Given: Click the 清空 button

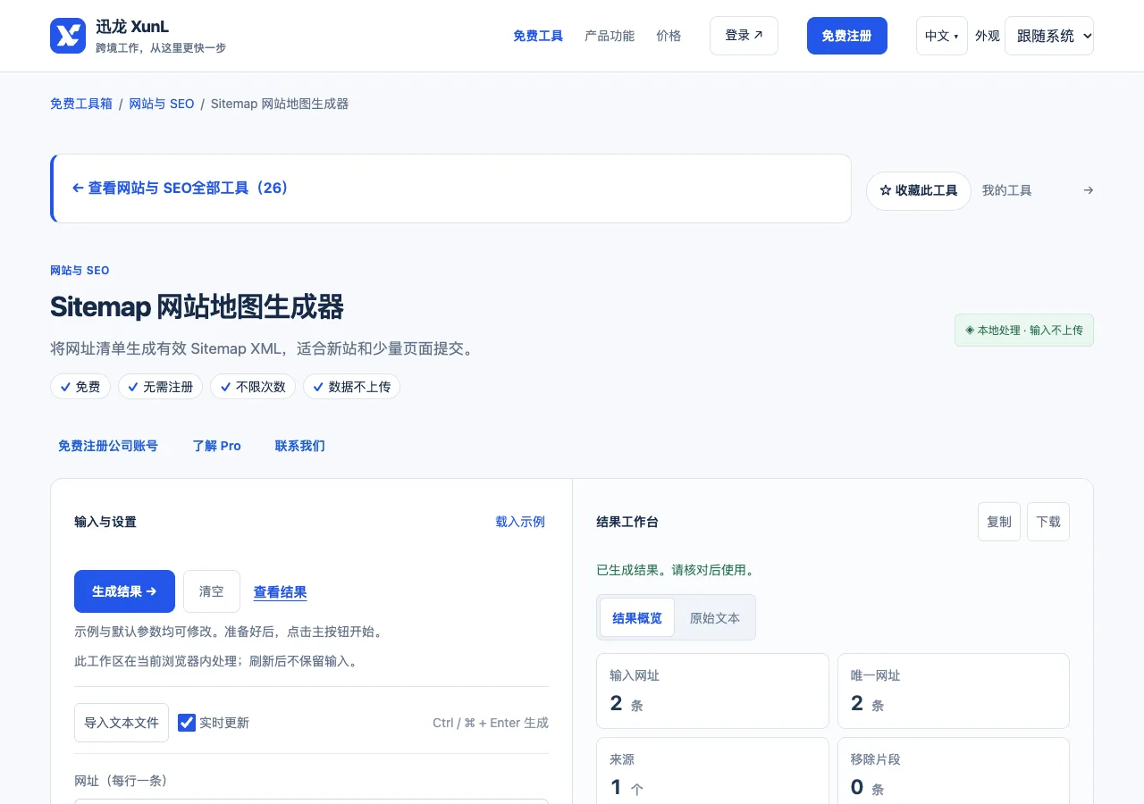Looking at the screenshot, I should (x=212, y=591).
